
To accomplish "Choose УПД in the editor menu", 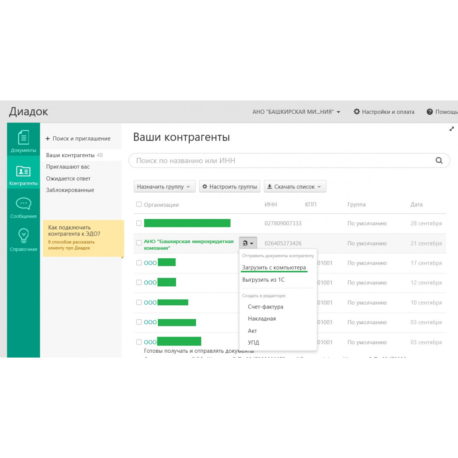I will (254, 342).
